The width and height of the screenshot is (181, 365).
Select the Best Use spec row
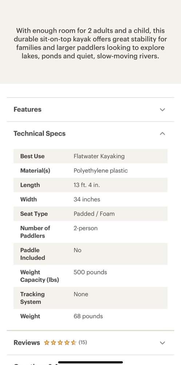point(90,156)
